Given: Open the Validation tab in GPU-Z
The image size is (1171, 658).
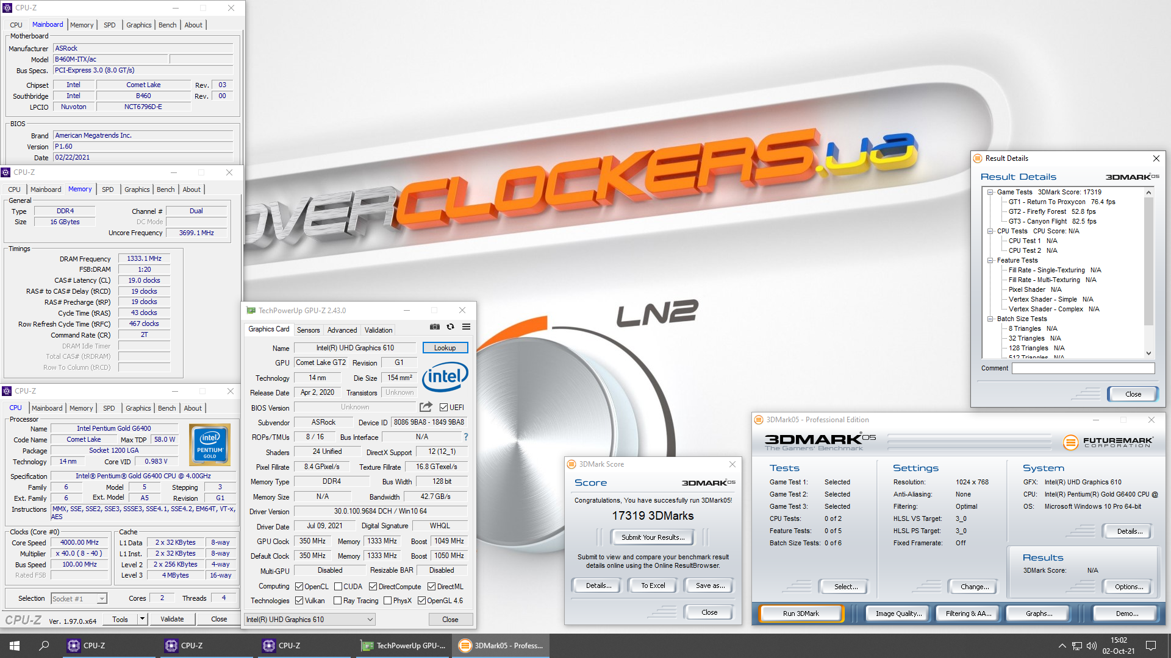Looking at the screenshot, I should (378, 330).
